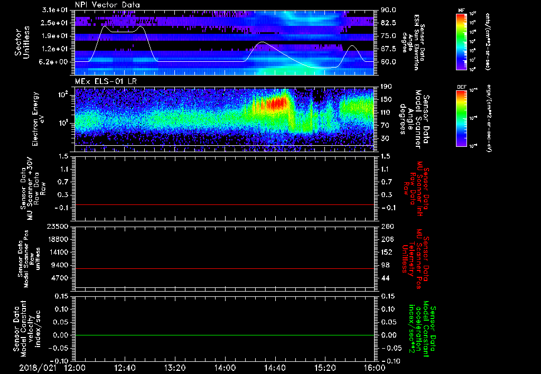
Task: Select the red 'MU Scanner InH Raw Data' axis title
Action: tap(416, 189)
